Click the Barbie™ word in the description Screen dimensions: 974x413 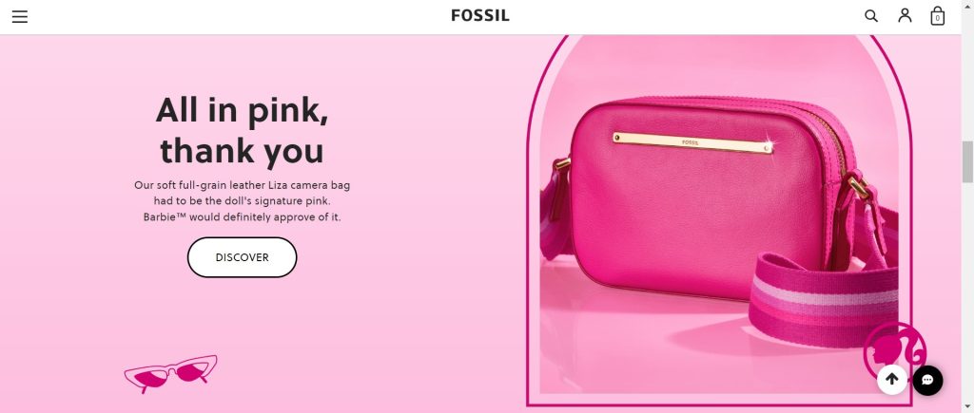[x=165, y=217]
